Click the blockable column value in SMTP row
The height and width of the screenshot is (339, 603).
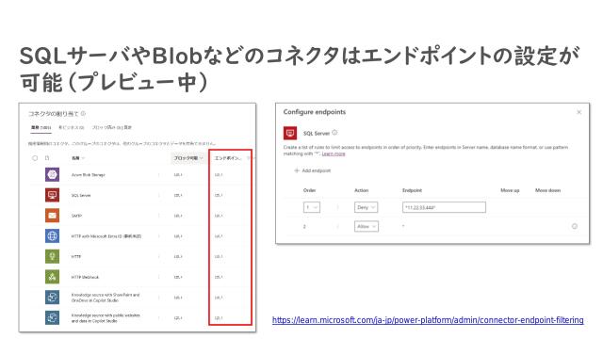(178, 216)
